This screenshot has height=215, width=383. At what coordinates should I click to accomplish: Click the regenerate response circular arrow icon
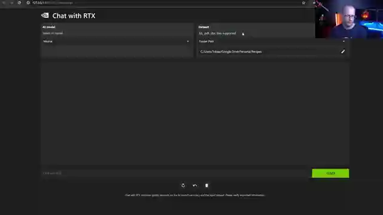tap(183, 186)
